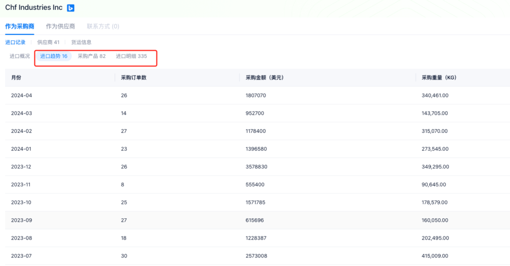Open the 供应商 41 sub-tab
The image size is (510, 266).
coord(48,43)
